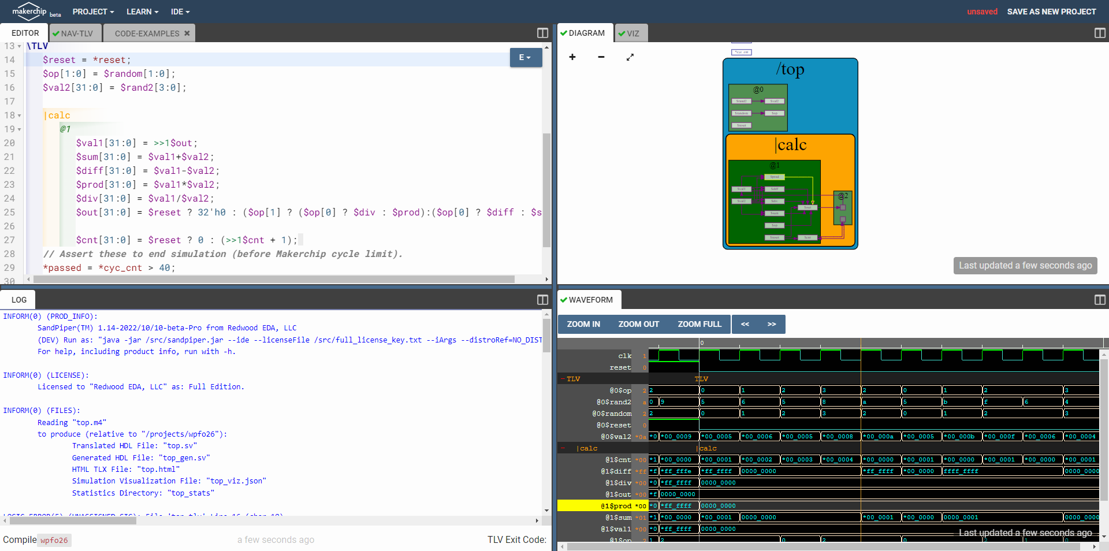
Task: Open the E dropdown in the editor
Action: [x=525, y=57]
